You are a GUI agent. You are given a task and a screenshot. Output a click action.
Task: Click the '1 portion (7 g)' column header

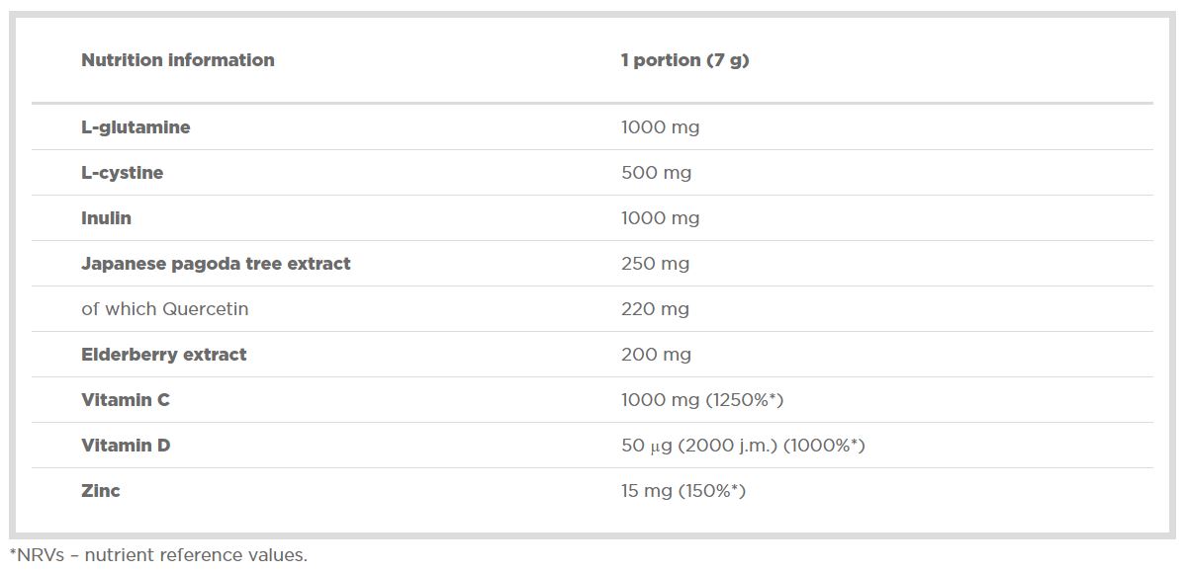[684, 60]
